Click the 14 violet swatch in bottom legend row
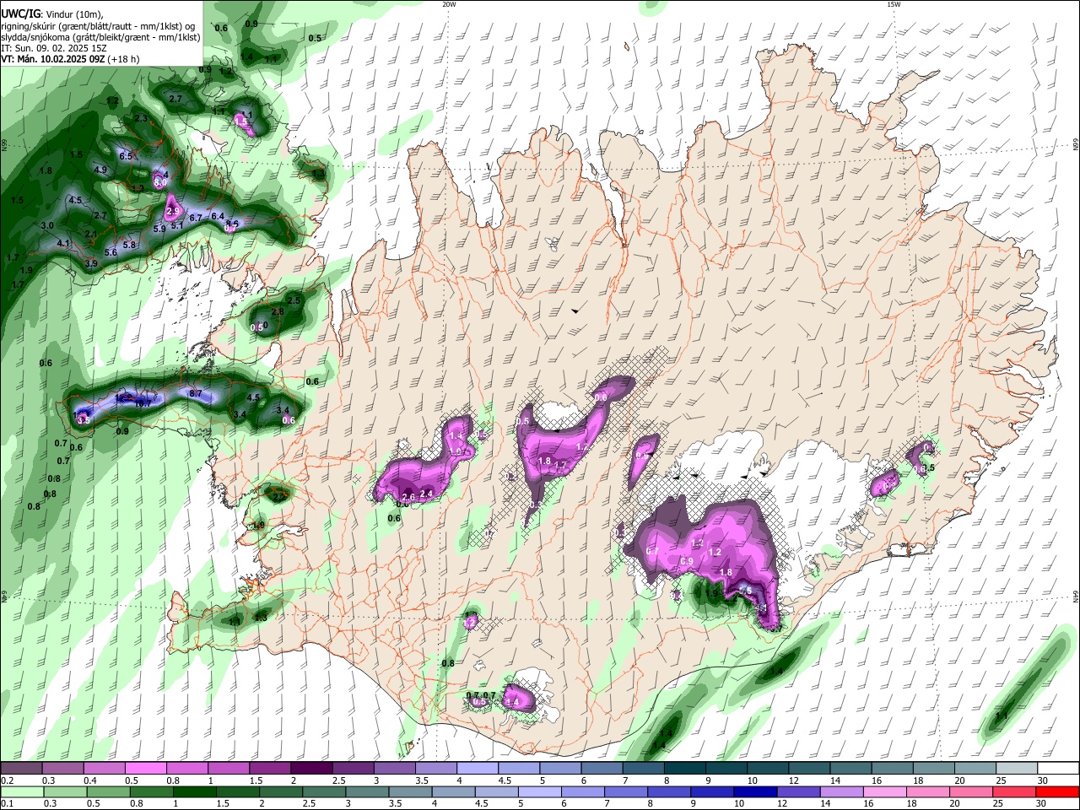Image resolution: width=1080 pixels, height=810 pixels. tap(840, 791)
